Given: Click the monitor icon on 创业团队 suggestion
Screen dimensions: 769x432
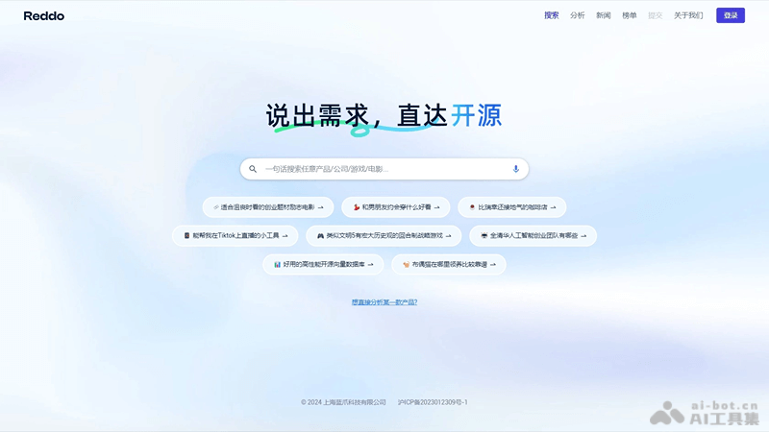Looking at the screenshot, I should click(484, 235).
